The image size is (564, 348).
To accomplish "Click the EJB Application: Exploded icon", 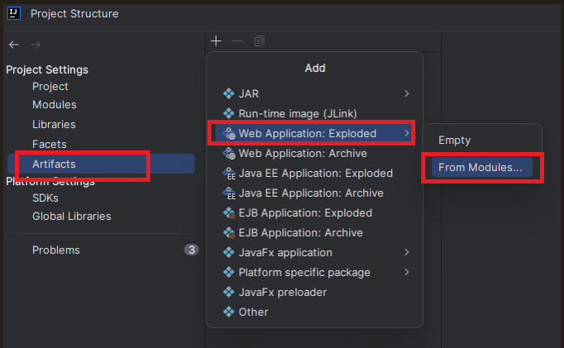I will (229, 212).
